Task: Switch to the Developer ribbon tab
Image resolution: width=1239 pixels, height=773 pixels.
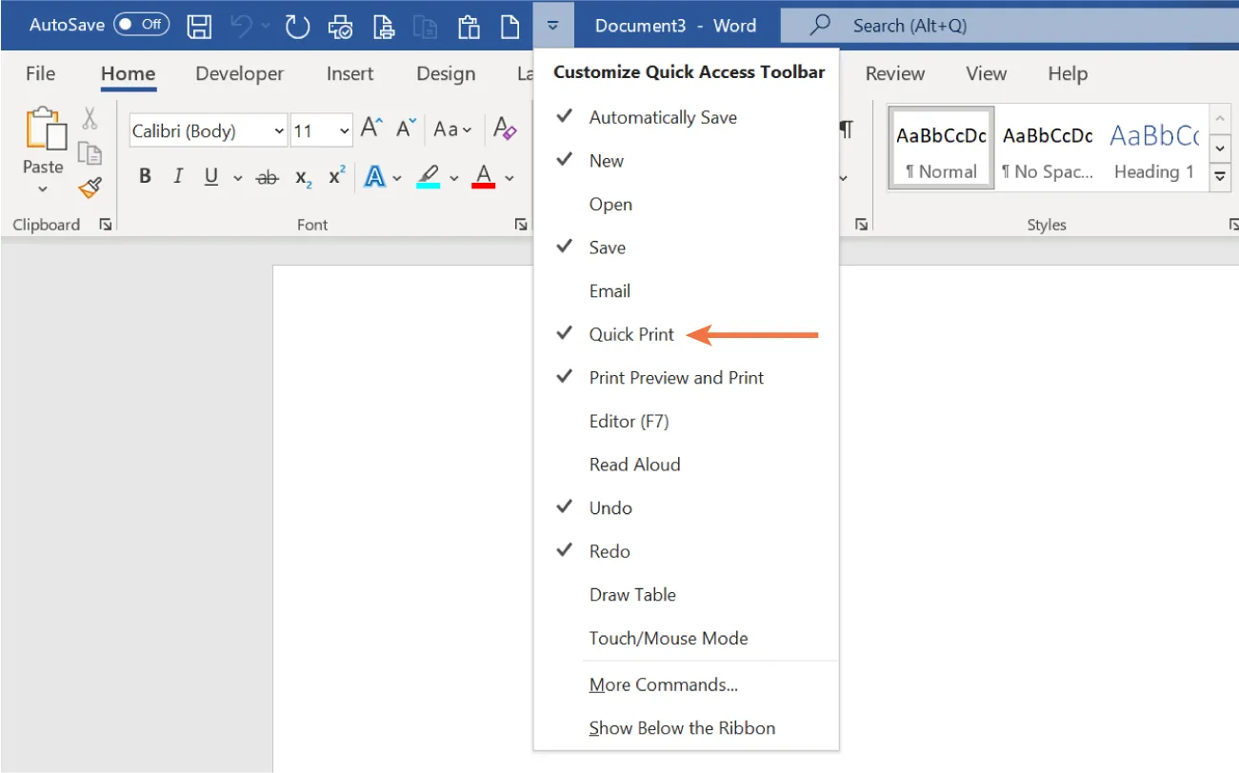Action: pos(239,73)
